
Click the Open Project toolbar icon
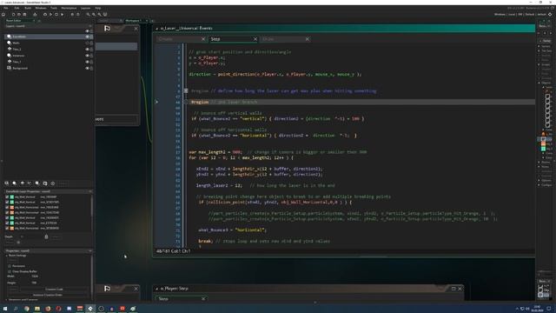(19, 15)
